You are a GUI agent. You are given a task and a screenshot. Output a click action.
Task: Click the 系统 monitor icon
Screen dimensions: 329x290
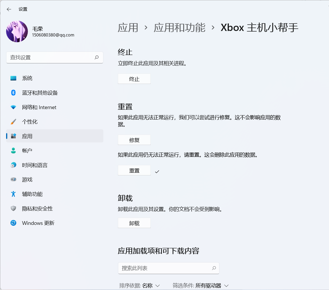tap(13, 78)
